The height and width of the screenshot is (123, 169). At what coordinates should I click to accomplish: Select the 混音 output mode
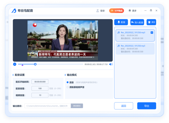(x=68, y=82)
